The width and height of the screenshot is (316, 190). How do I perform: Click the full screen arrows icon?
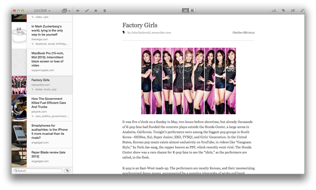pyautogui.click(x=302, y=11)
